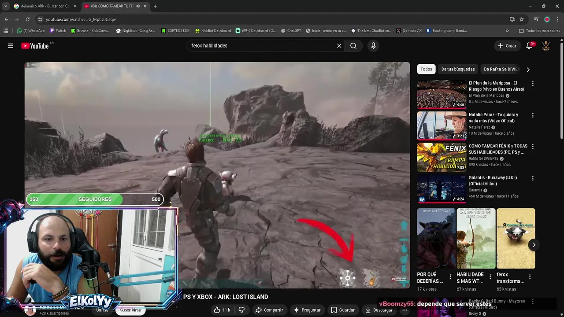Start voice search with the microphone

pyautogui.click(x=373, y=46)
